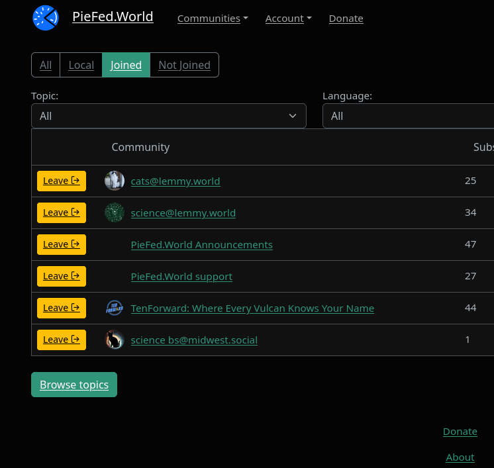Open the Topic dropdown

(x=169, y=116)
